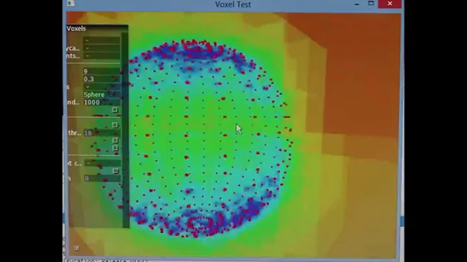Click the Voxels panel vertical scrollbar

pyautogui.click(x=125, y=130)
